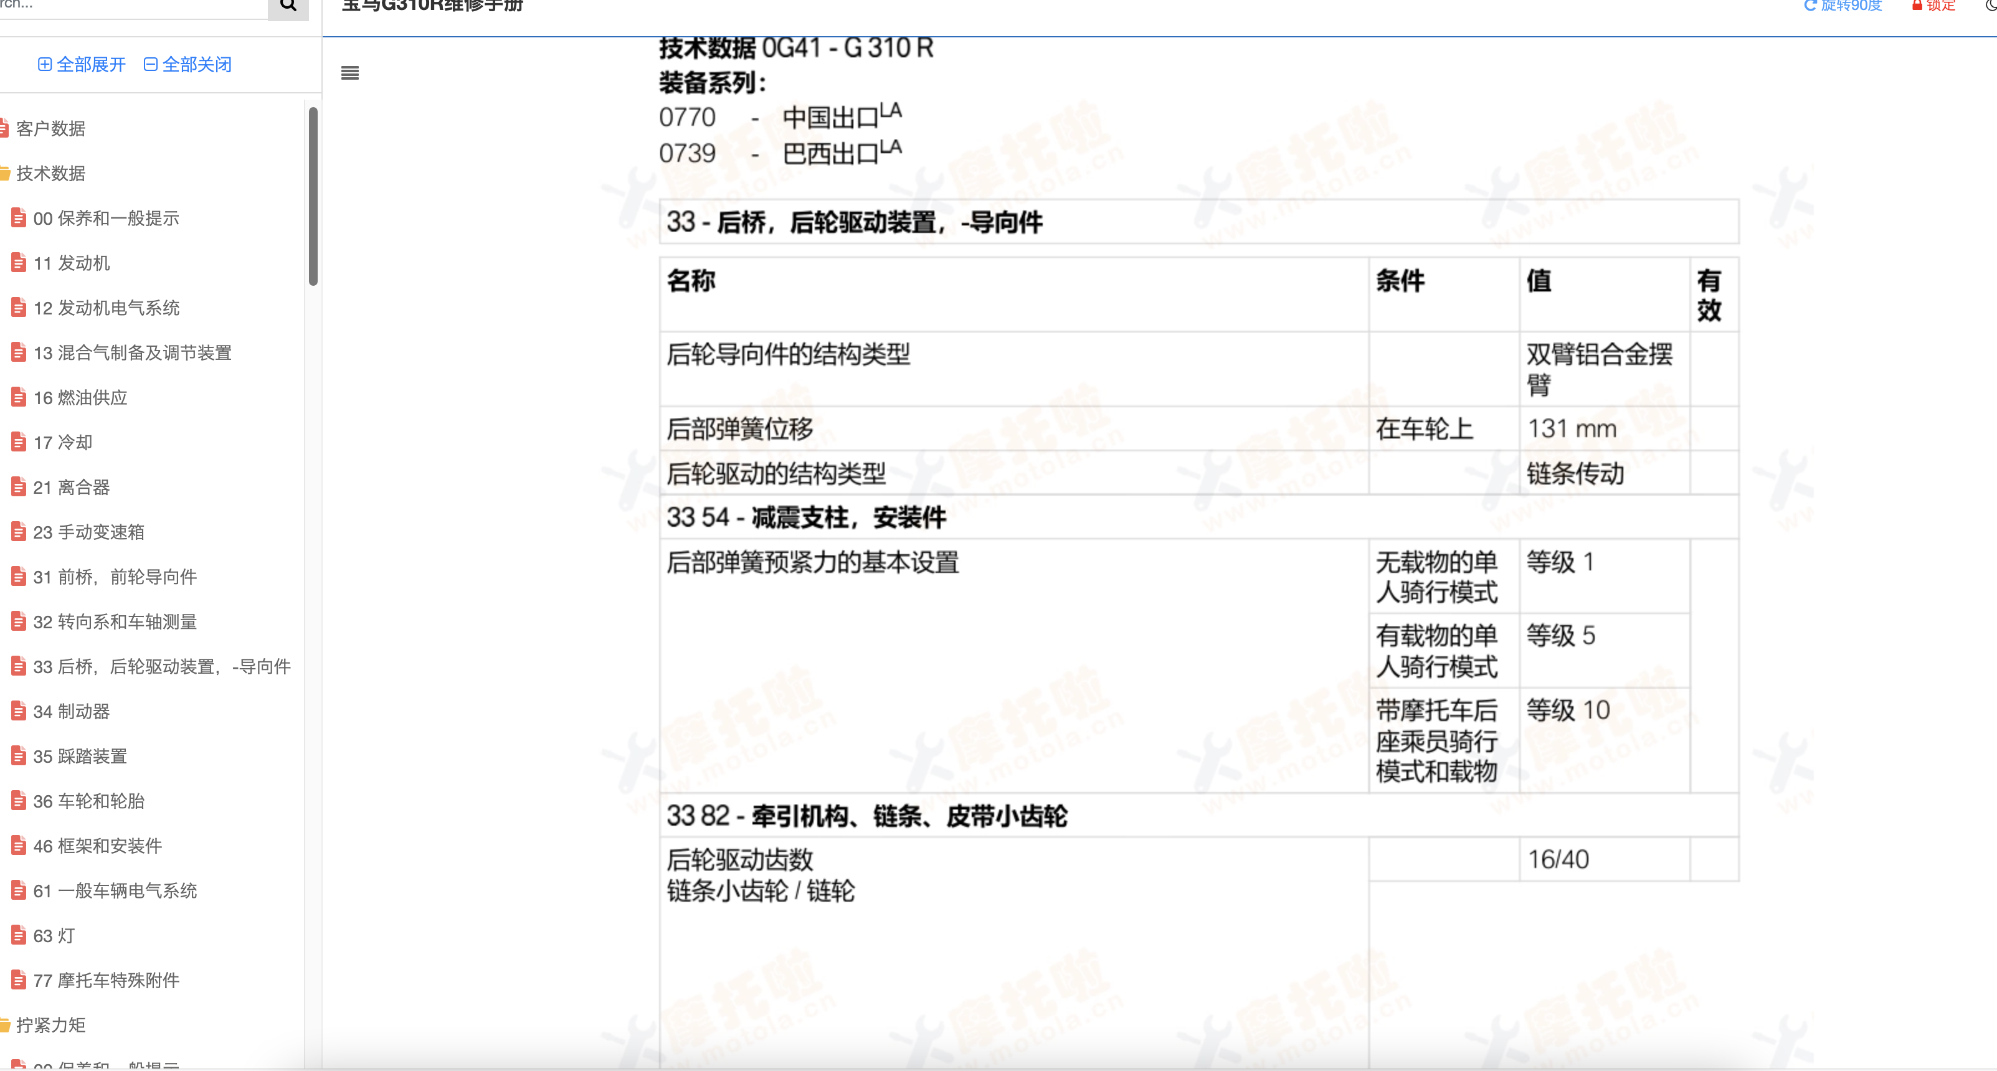The width and height of the screenshot is (1997, 1071).
Task: Open 00 保养和一般提示 entry
Action: coord(105,218)
